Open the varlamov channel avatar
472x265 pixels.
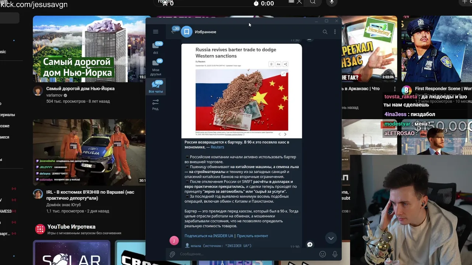pyautogui.click(x=38, y=91)
